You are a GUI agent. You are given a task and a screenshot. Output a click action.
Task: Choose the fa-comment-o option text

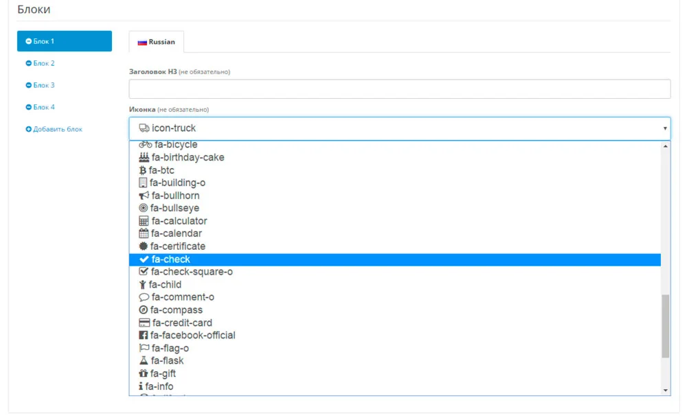[183, 298]
